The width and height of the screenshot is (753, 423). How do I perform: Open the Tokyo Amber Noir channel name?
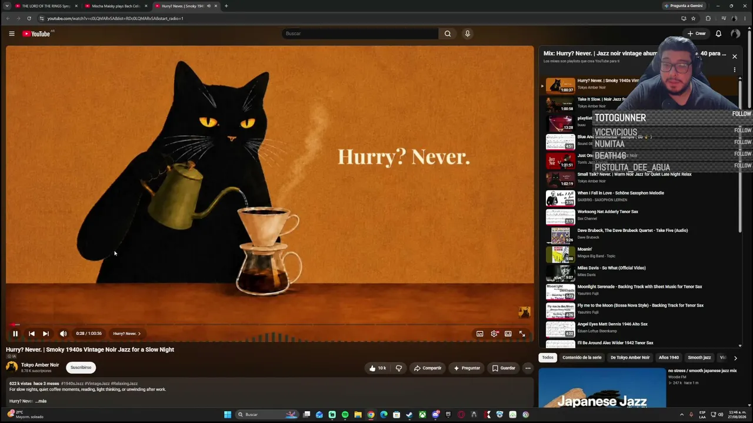40,365
